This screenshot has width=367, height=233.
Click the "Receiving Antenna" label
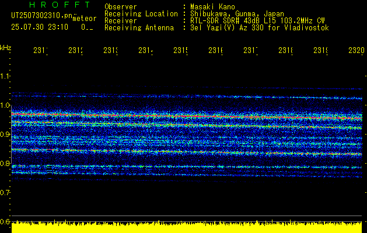click(x=139, y=28)
